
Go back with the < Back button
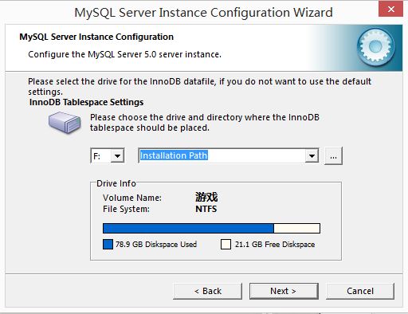(207, 291)
